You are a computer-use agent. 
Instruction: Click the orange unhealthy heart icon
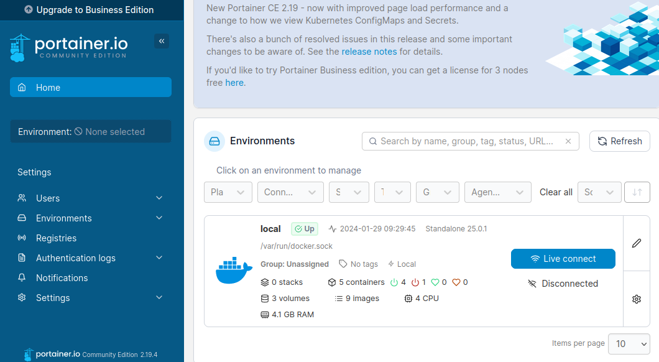coord(456,282)
